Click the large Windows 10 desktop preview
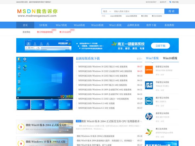The image size is (195, 146). tap(45, 78)
